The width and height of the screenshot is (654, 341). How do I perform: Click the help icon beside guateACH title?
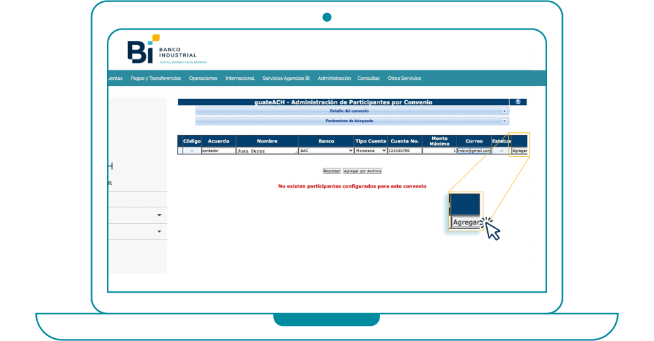point(518,102)
